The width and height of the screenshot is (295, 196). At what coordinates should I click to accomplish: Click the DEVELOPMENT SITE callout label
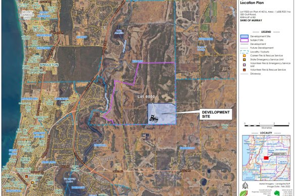coord(216,114)
